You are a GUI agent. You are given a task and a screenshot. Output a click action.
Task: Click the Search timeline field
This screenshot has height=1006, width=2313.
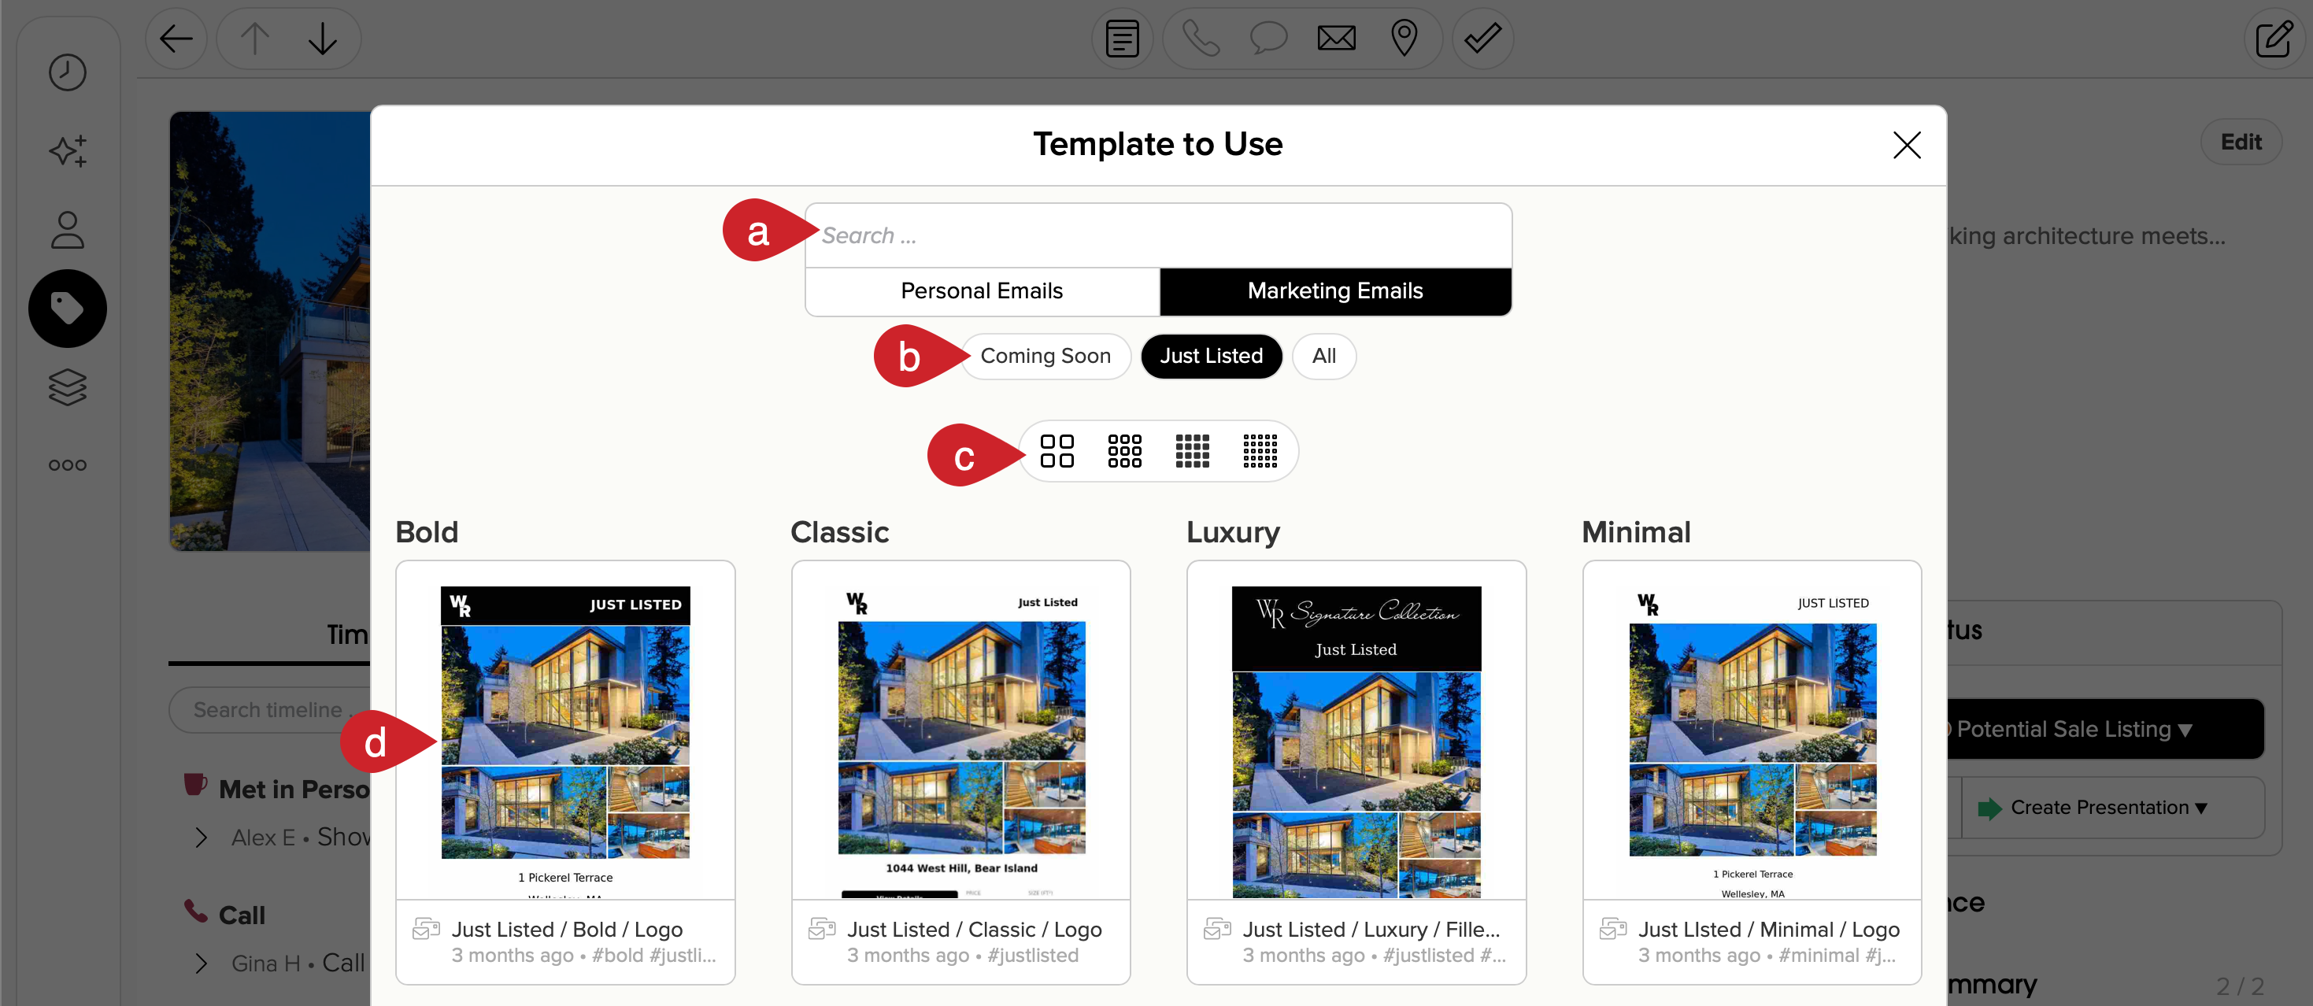tap(269, 710)
